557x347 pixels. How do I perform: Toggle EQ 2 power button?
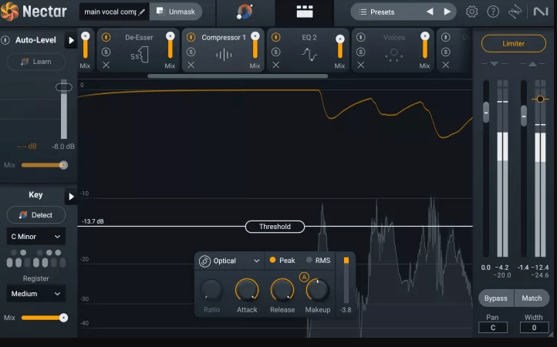275,37
